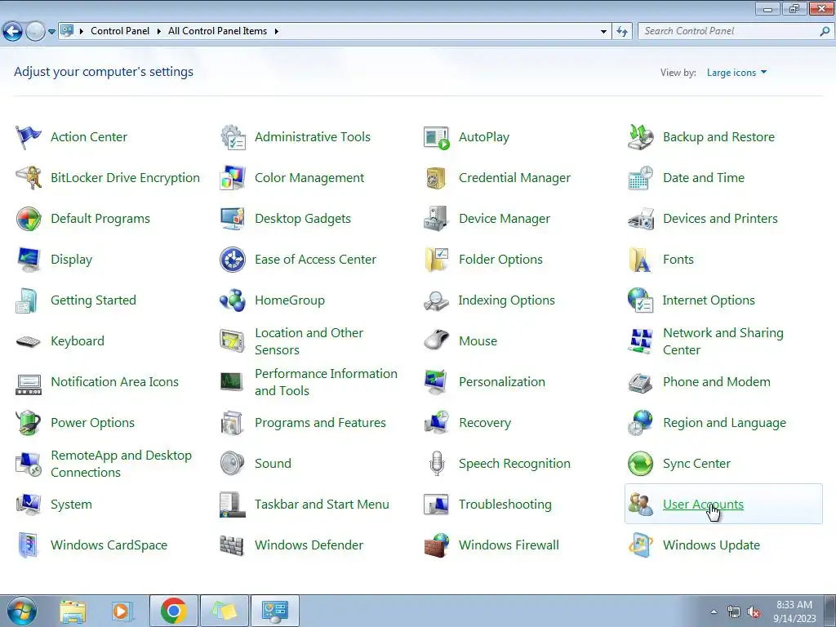Expand arrow before Control Panel breadcrumb
Image resolution: width=836 pixels, height=627 pixels.
(82, 32)
